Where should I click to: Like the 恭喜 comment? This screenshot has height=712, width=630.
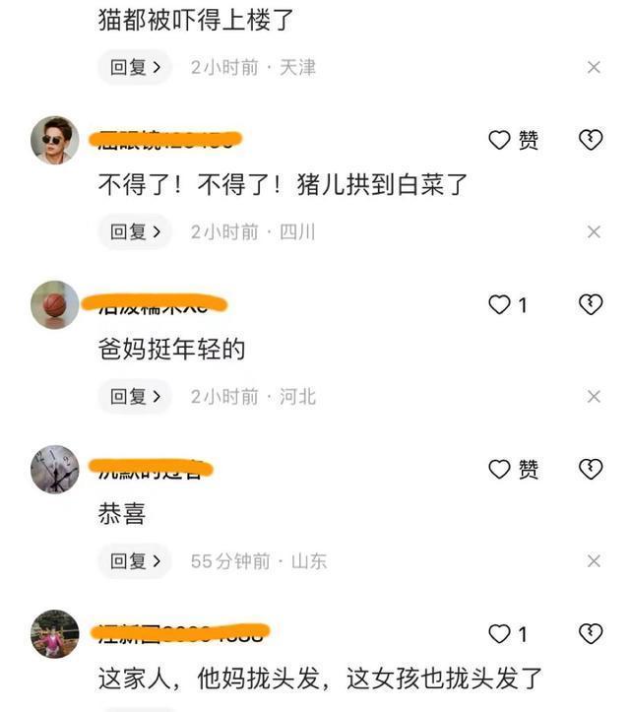click(x=499, y=469)
